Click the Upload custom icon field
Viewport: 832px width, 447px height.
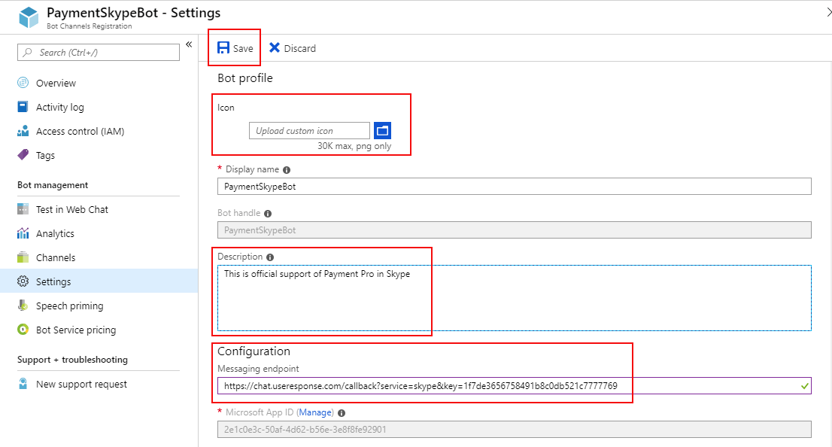click(309, 131)
